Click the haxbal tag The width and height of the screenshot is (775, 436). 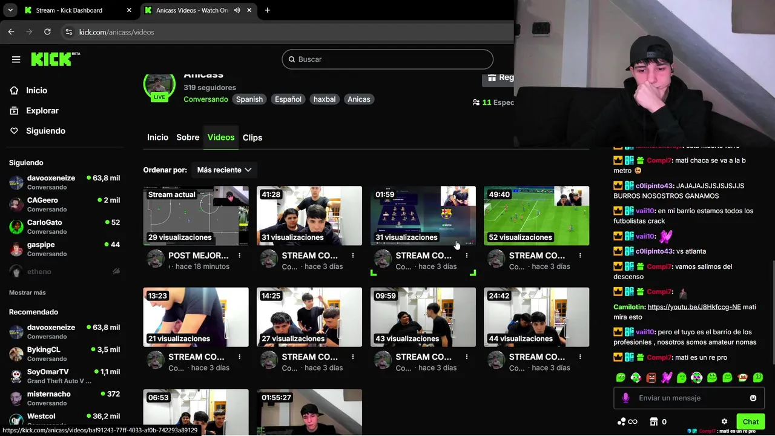325,99
